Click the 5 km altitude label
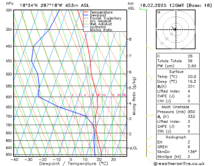215x166 pixels. [130, 88]
